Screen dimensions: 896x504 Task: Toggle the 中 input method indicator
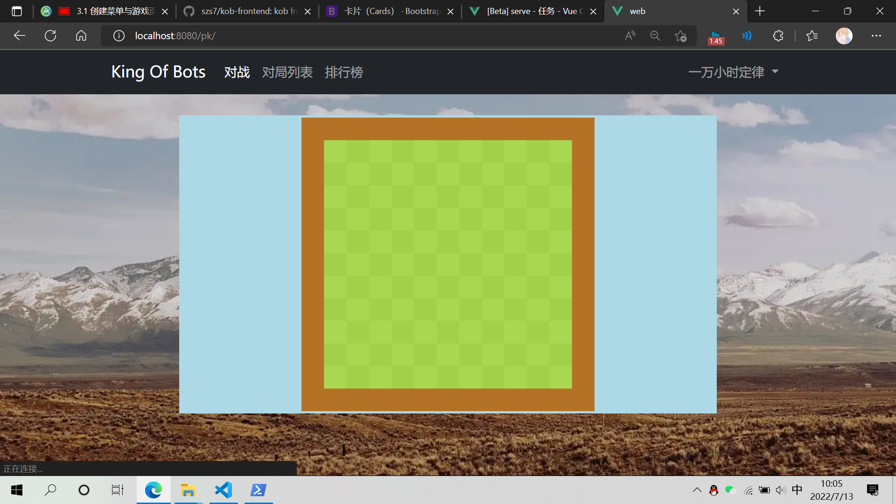pos(797,490)
